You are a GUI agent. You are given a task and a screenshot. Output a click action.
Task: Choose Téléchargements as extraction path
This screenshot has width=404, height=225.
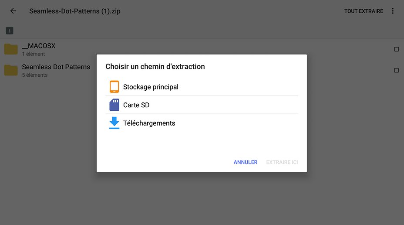point(202,123)
